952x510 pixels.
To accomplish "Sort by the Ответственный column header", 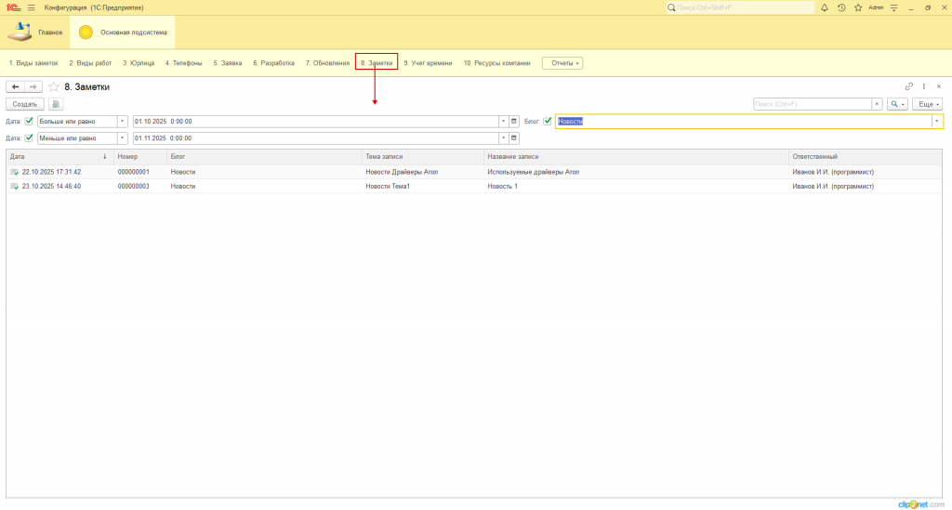I will pos(866,156).
